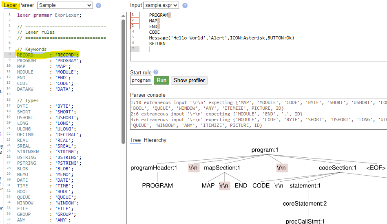Click the Message('Hello World'...) input line
387x224 pixels.
[221, 38]
